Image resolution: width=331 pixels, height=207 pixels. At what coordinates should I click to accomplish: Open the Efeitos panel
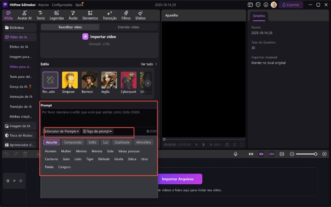click(140, 15)
